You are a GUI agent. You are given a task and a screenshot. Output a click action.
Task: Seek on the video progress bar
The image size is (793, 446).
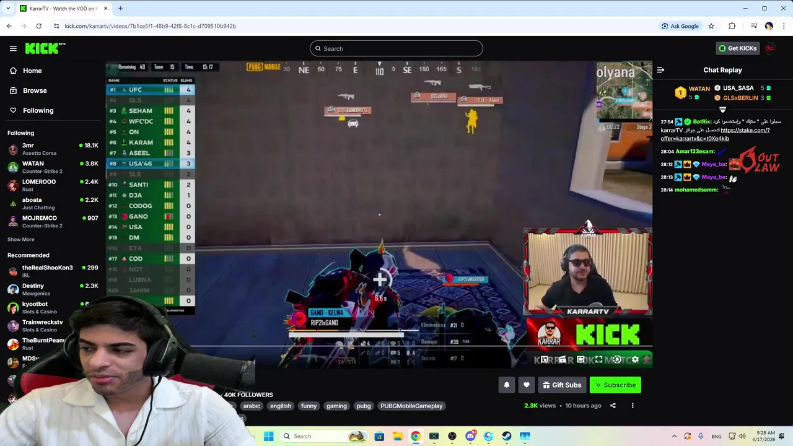(x=421, y=346)
